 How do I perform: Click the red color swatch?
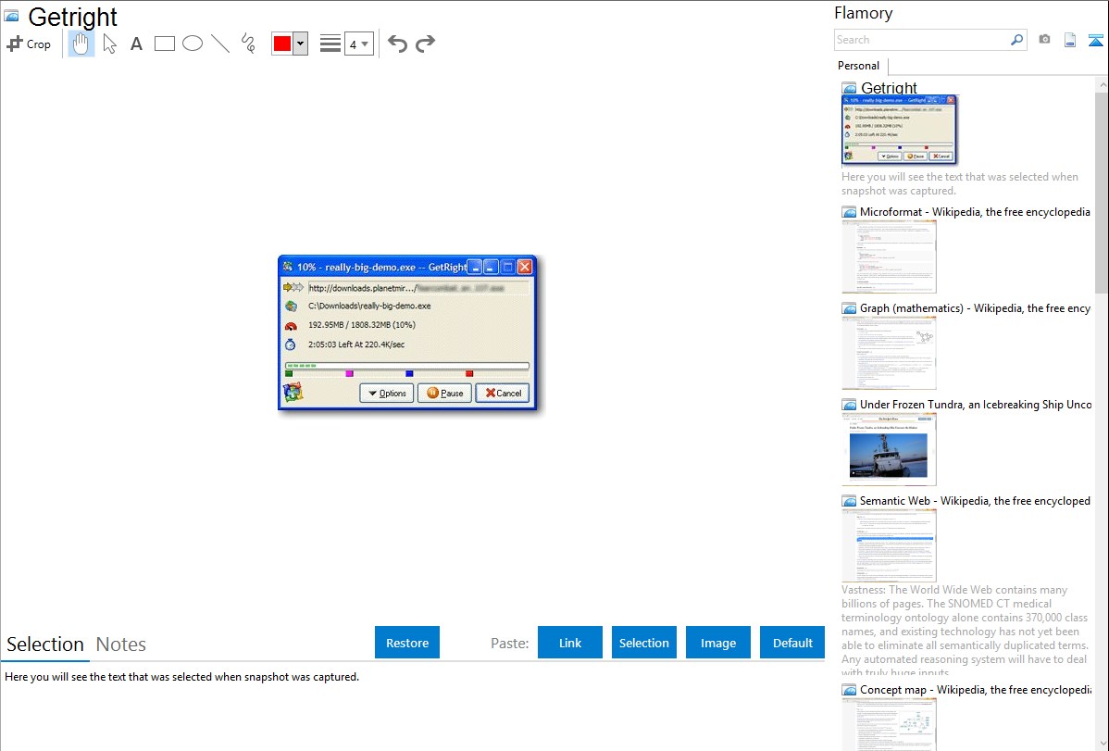[x=282, y=44]
